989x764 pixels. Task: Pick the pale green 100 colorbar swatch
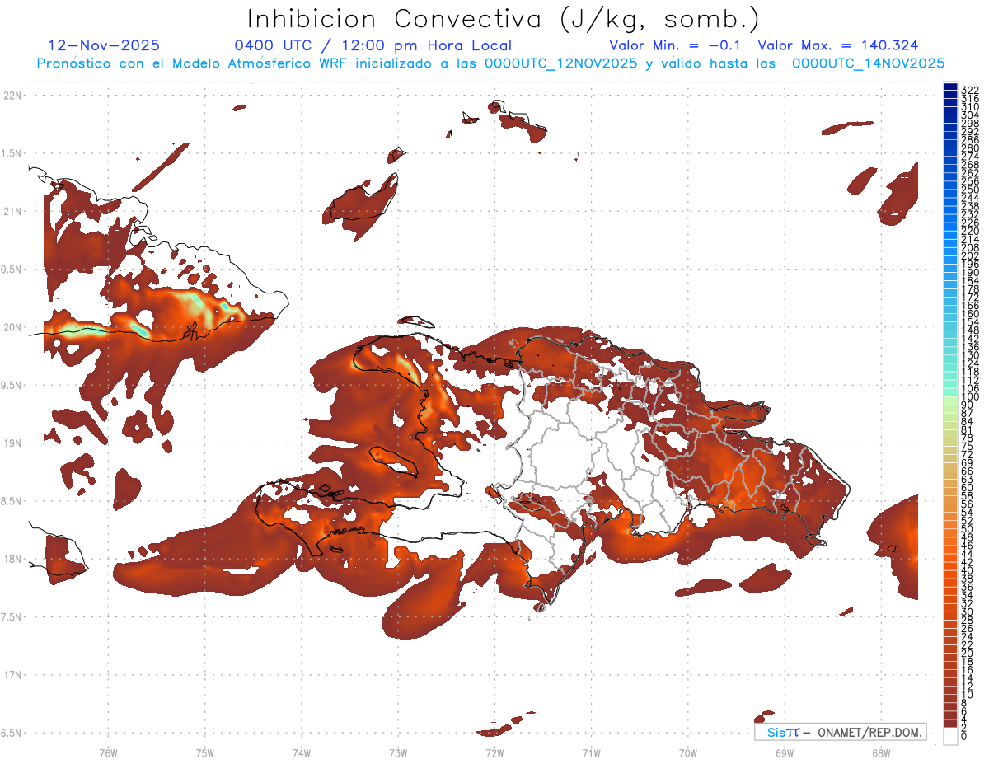950,400
